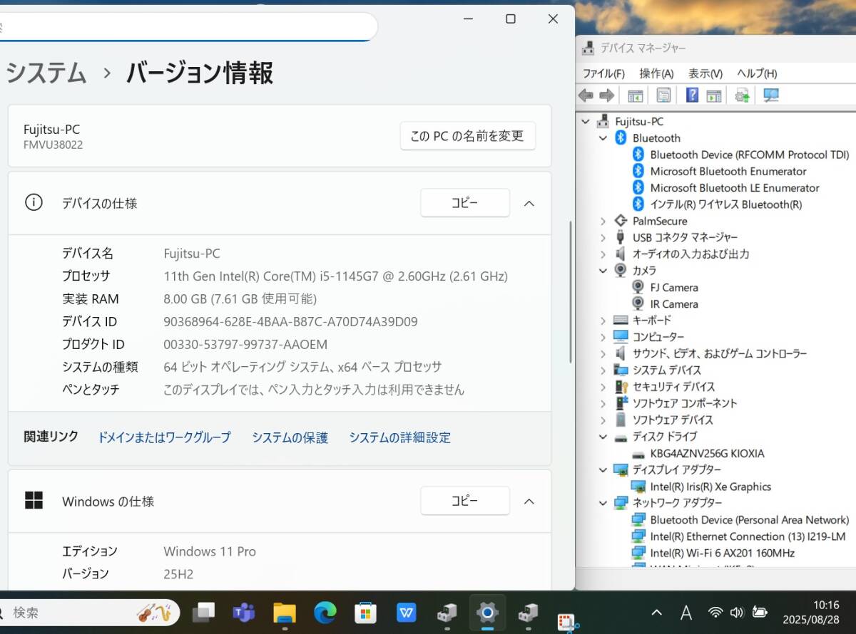Click the back arrow in Device Manager toolbar
856x634 pixels.
[586, 95]
